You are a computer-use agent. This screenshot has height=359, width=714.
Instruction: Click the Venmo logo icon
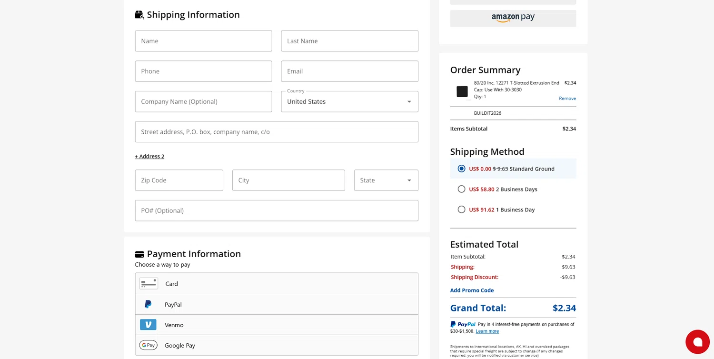pos(148,325)
